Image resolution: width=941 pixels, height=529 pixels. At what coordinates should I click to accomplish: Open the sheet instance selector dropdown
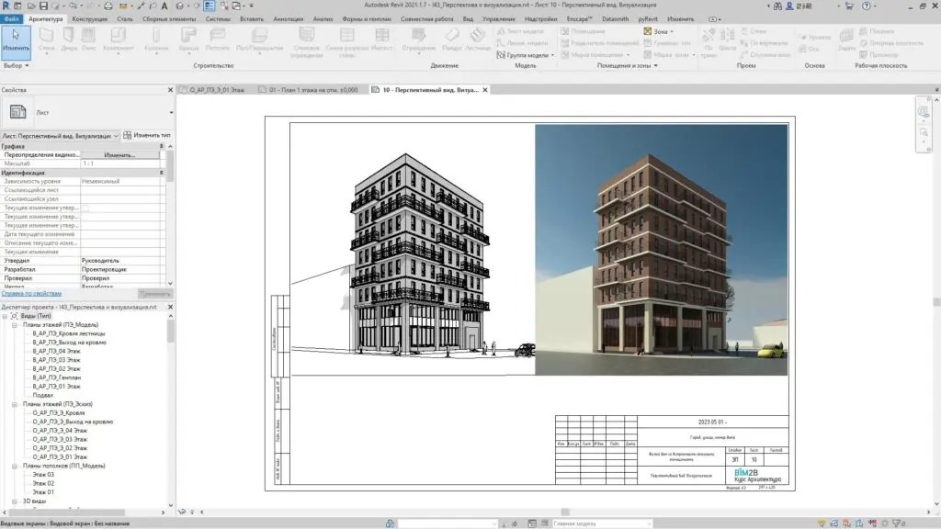[117, 135]
